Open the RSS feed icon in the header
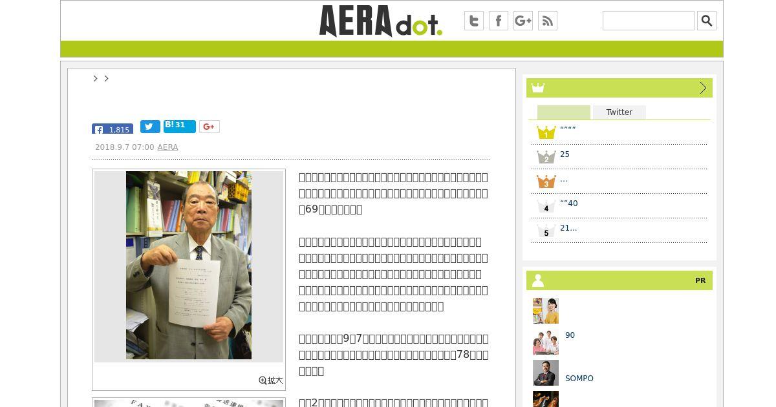 point(548,21)
